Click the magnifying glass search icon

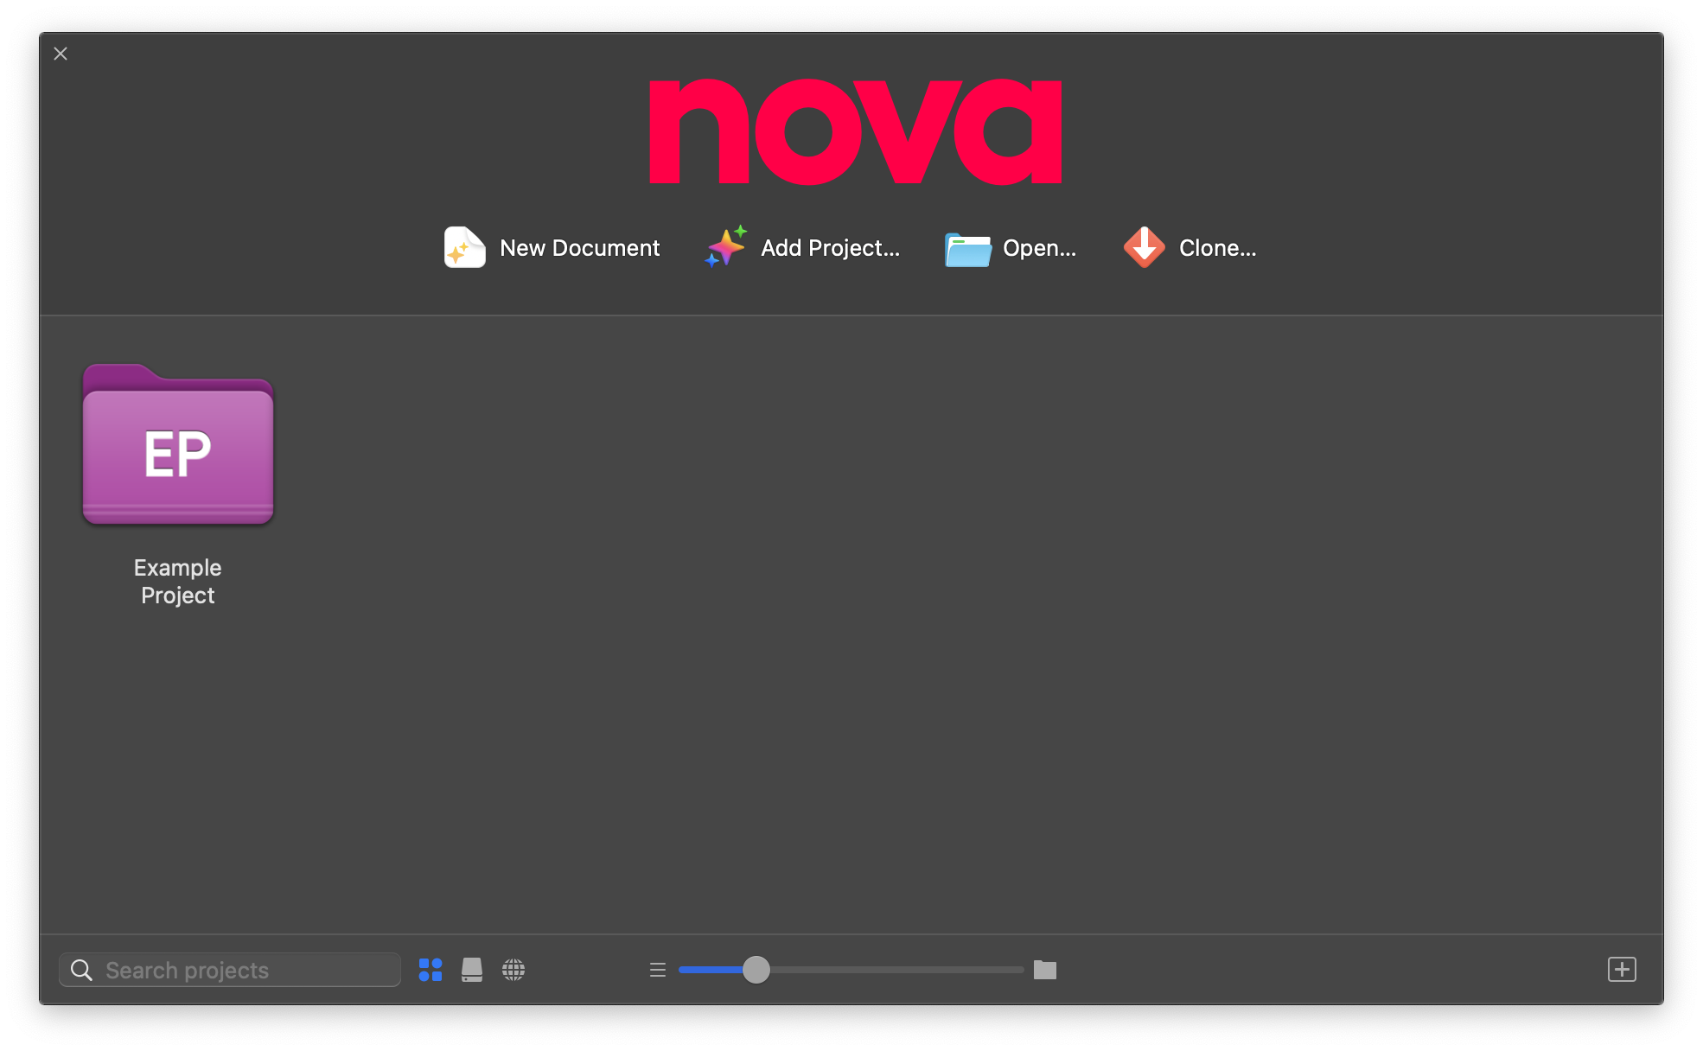[81, 970]
